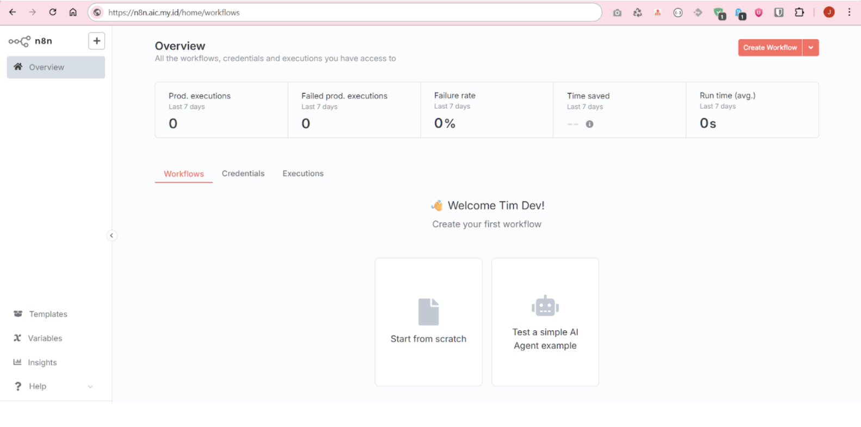Click the robot AI agent icon
This screenshot has width=861, height=427.
pos(545,306)
